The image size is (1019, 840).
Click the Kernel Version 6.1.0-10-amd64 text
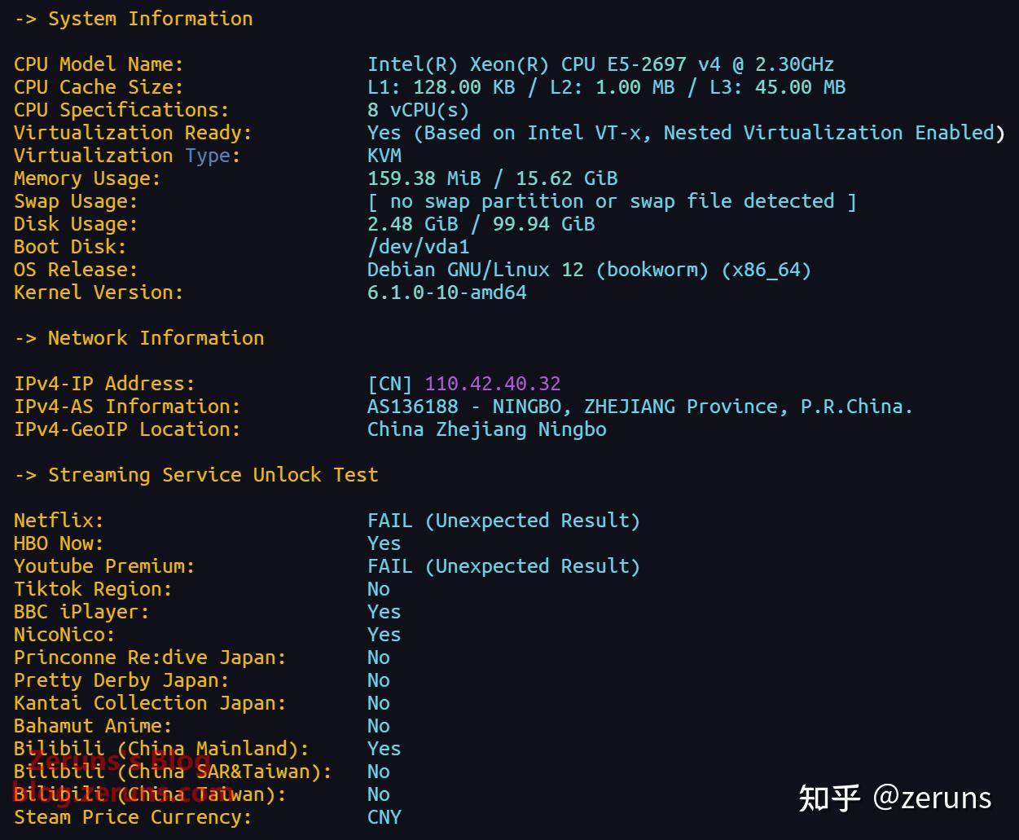tap(447, 292)
